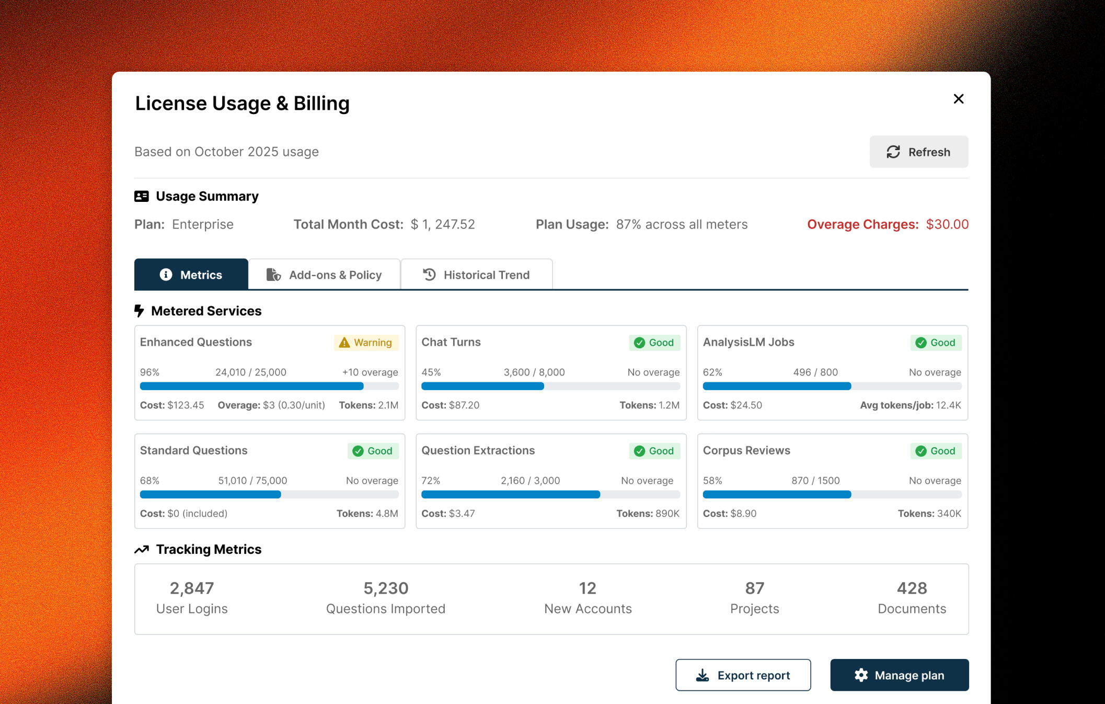This screenshot has width=1105, height=704.
Task: Click the warning triangle on Enhanced Questions
Action: 344,343
